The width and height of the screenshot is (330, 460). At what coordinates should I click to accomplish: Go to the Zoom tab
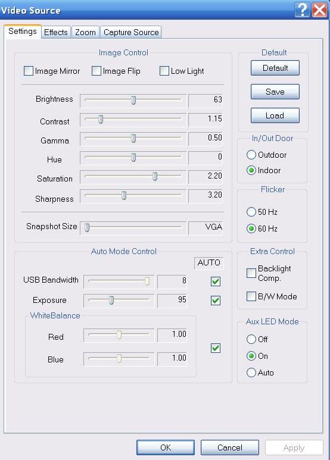85,32
